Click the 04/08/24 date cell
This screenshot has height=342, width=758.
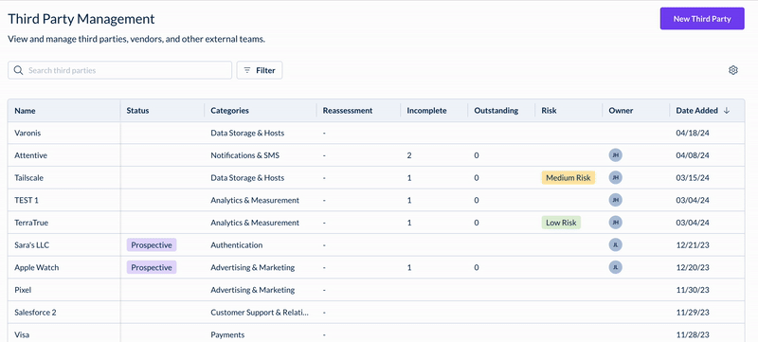[693, 155]
